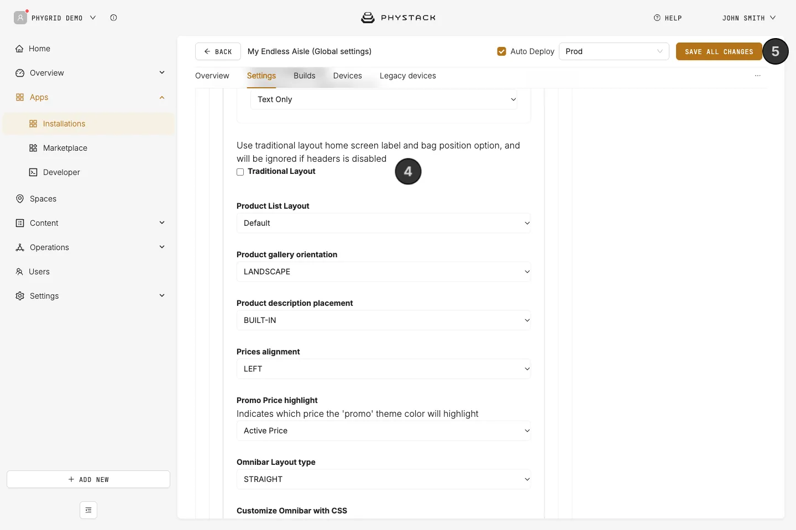Expand the Overview section chevron
This screenshot has width=796, height=530.
click(162, 72)
